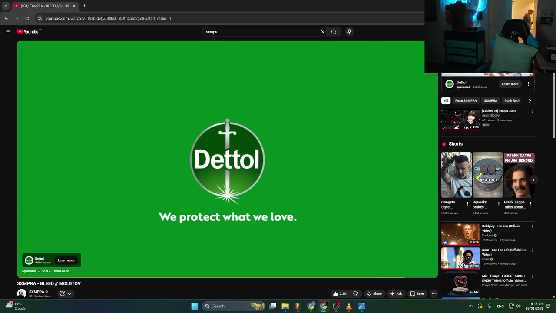
Task: Show hidden system tray icons chevron
Action: pyautogui.click(x=470, y=306)
